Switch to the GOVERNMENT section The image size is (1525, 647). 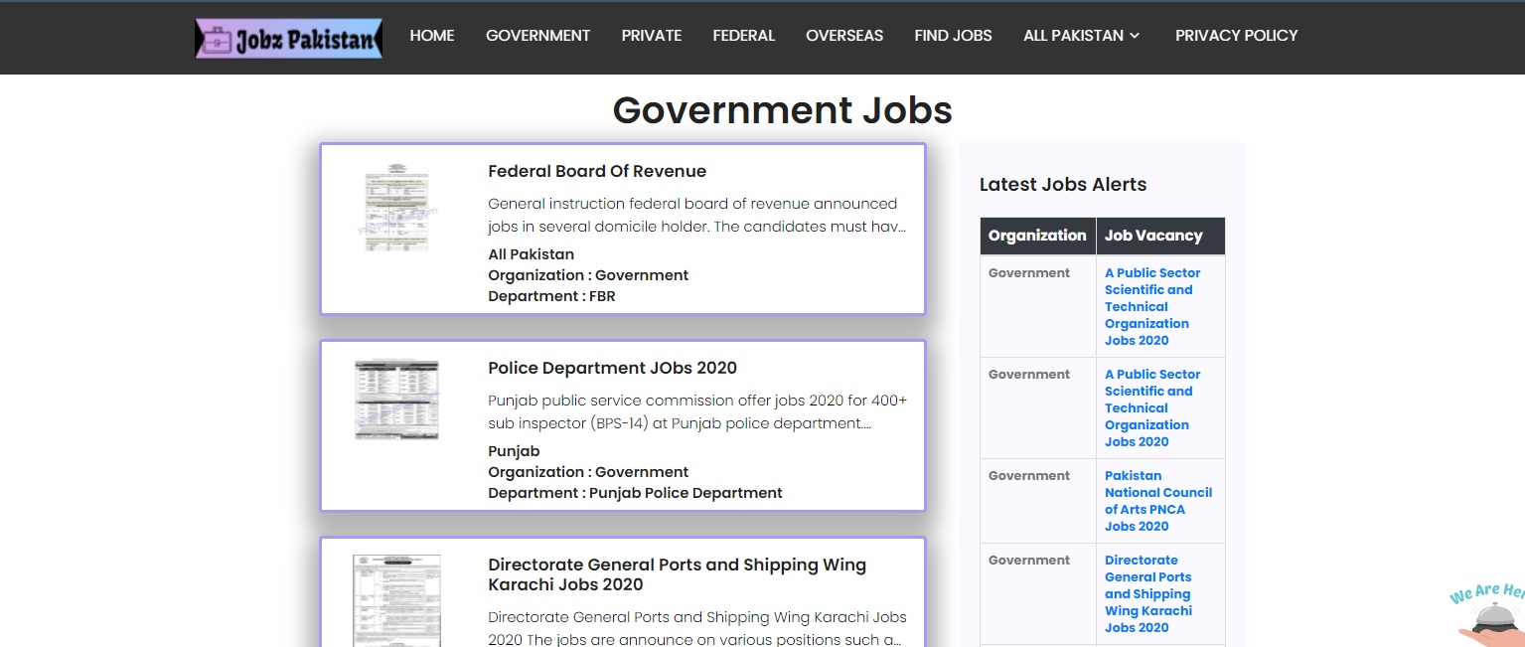(x=537, y=36)
